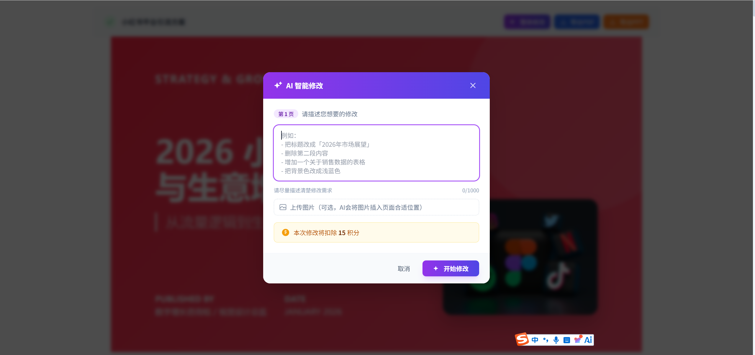Open the 上传图片 upload area
The height and width of the screenshot is (355, 755).
[376, 207]
